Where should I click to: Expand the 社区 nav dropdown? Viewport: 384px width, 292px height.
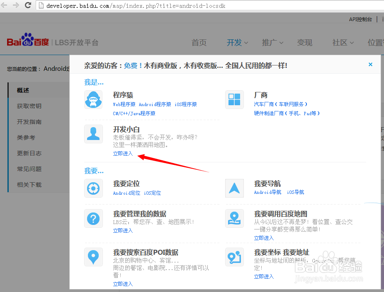[x=343, y=43]
